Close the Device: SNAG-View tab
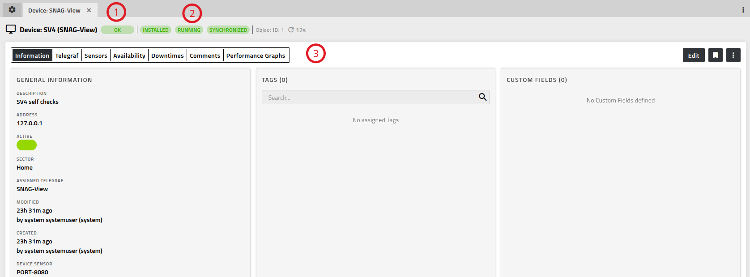The image size is (750, 277). pyautogui.click(x=89, y=10)
